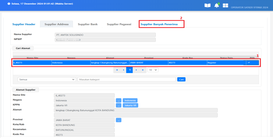Click ellipsis lookup button beside Provinsi

click(x=118, y=120)
